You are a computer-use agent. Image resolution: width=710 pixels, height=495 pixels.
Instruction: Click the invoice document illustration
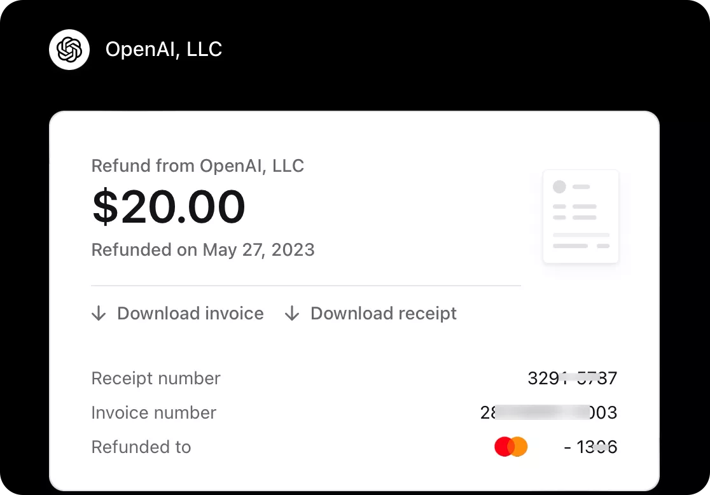click(580, 216)
